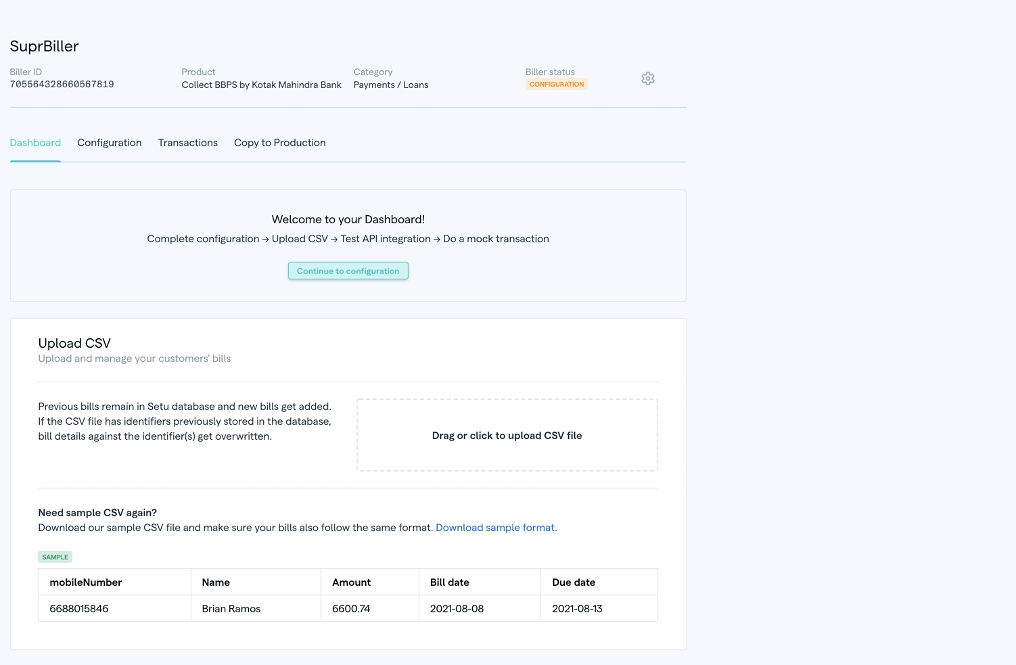Click the Upload CSV section heading

pos(74,343)
